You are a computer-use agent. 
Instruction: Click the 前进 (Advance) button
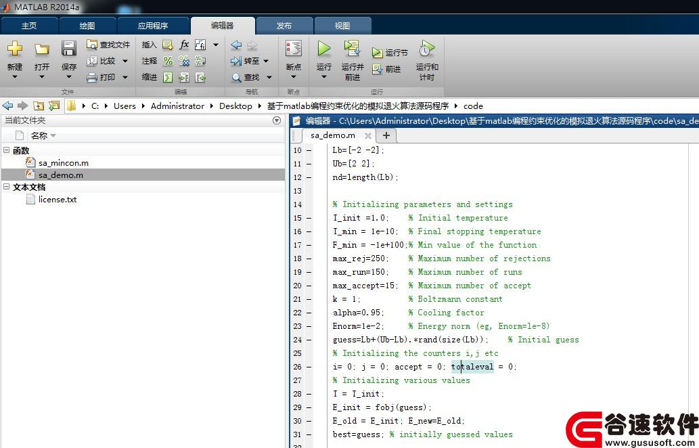coord(386,69)
